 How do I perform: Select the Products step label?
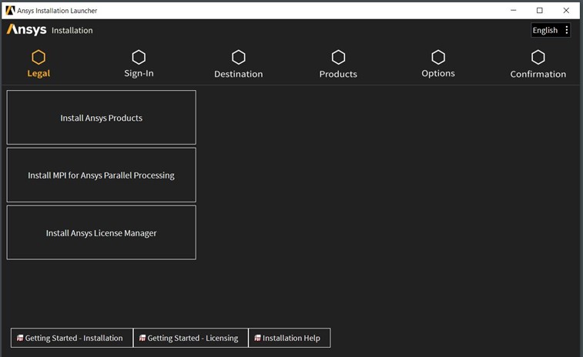click(x=338, y=74)
